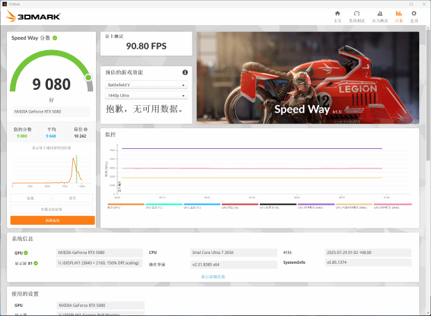Open the Options gear tab
The height and width of the screenshot is (316, 431).
[414, 17]
